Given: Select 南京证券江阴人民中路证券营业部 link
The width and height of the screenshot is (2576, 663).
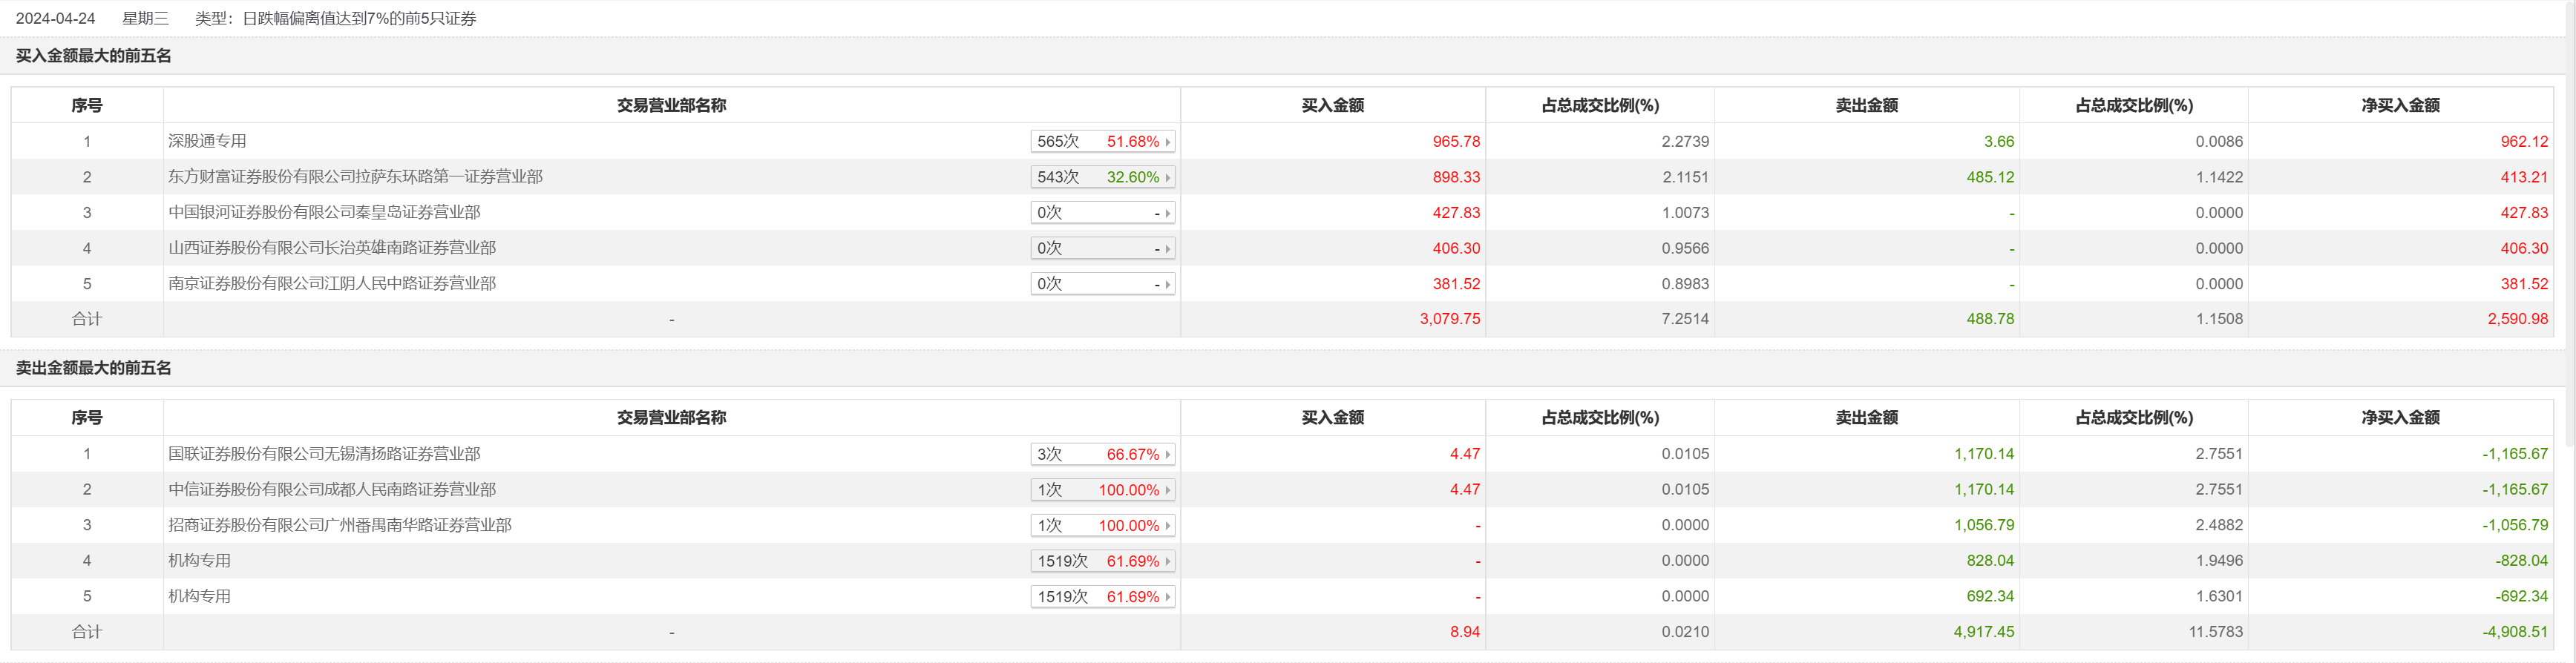Looking at the screenshot, I should [x=332, y=284].
